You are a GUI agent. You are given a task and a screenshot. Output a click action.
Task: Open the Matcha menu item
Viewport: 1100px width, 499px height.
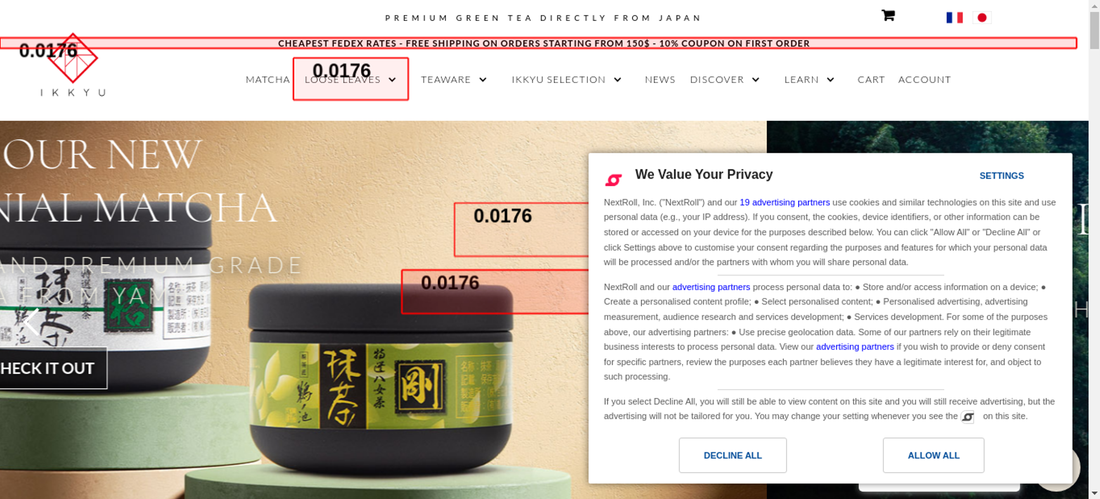coord(268,80)
